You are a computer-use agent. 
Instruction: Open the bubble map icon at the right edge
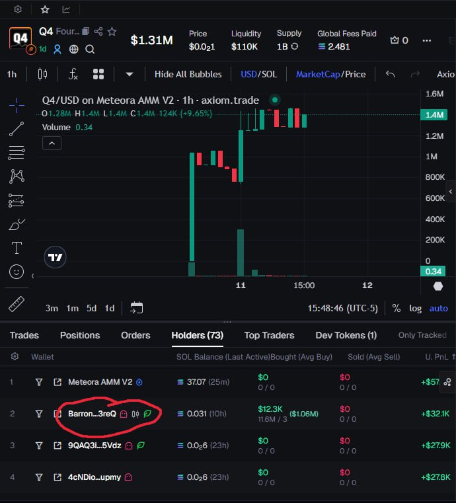tap(447, 382)
